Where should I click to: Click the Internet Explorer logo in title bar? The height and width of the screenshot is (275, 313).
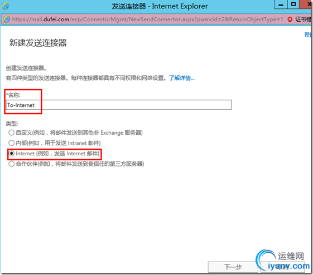[5, 6]
